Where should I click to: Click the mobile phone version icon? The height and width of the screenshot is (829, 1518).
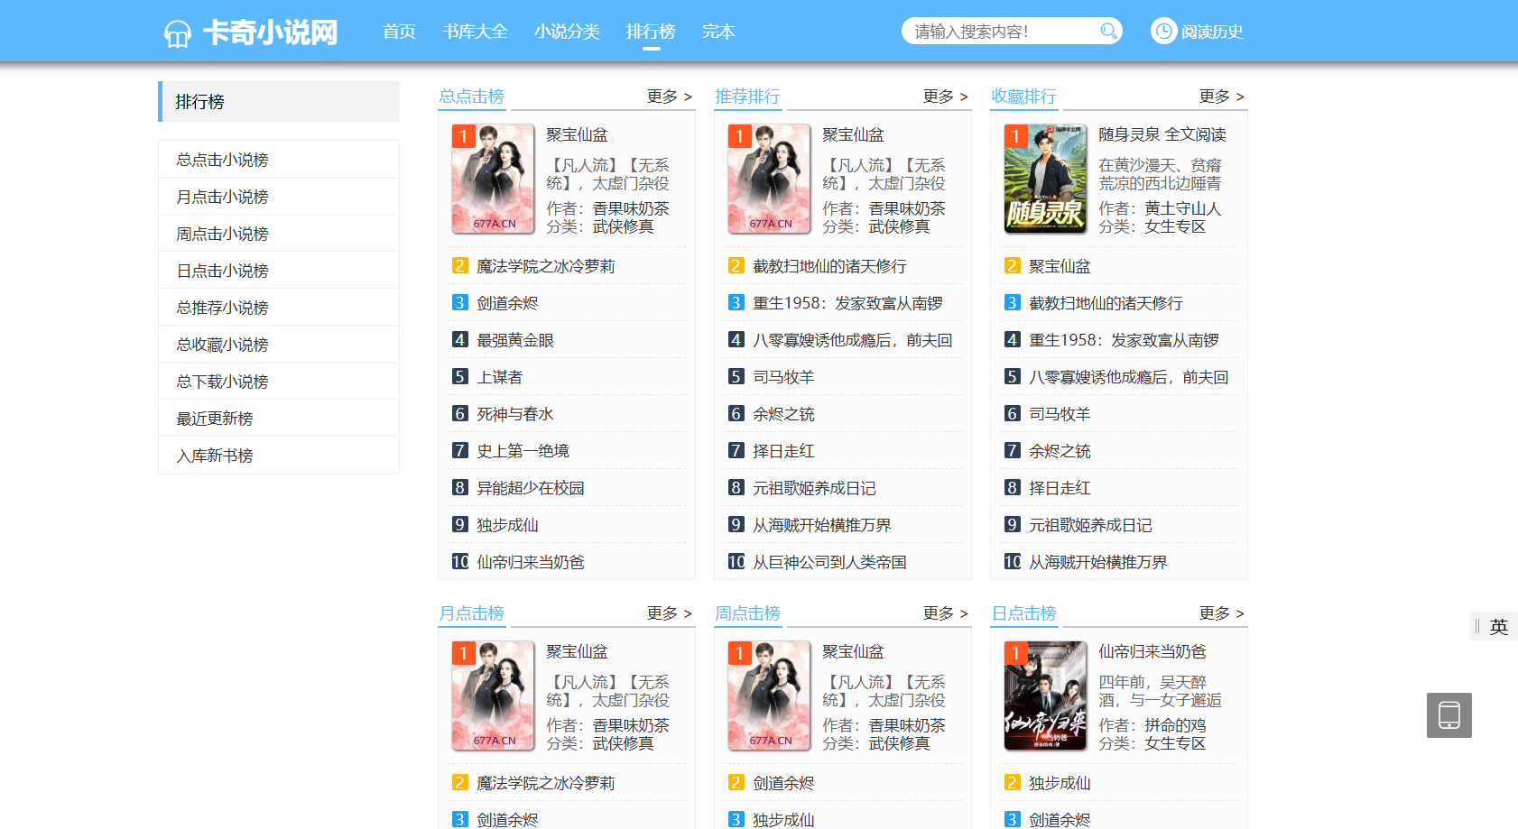click(1449, 715)
